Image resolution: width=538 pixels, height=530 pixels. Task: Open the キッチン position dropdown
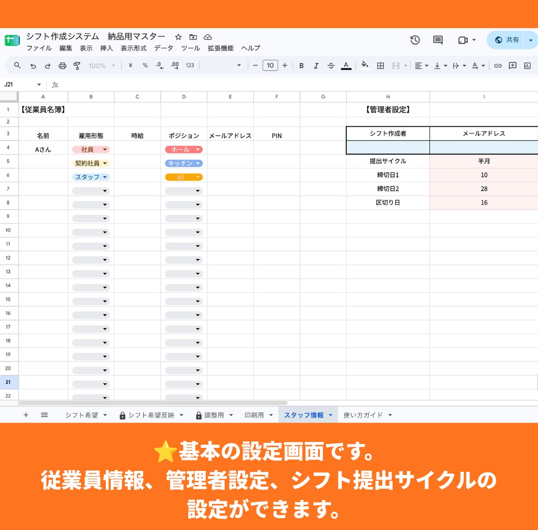tap(184, 163)
